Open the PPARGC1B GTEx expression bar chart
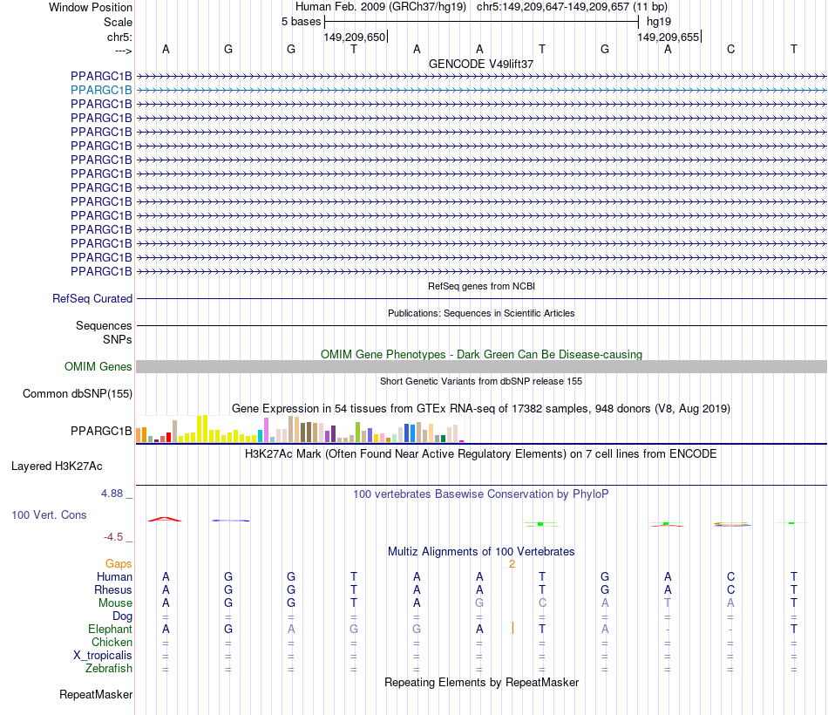Viewport: 828px width, 715px height. coord(300,429)
